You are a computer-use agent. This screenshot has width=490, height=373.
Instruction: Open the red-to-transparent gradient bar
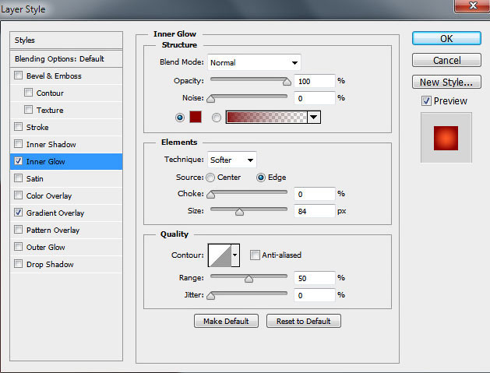point(266,117)
